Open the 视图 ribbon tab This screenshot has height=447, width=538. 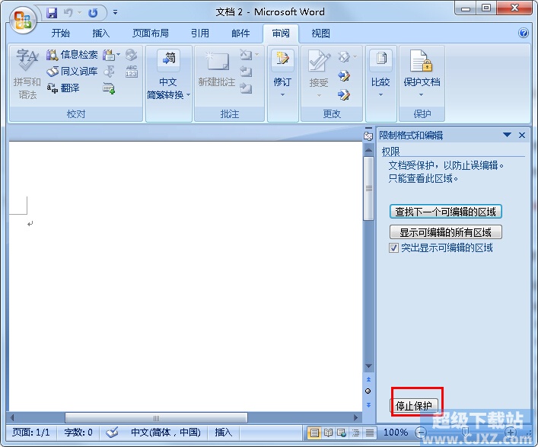(320, 34)
